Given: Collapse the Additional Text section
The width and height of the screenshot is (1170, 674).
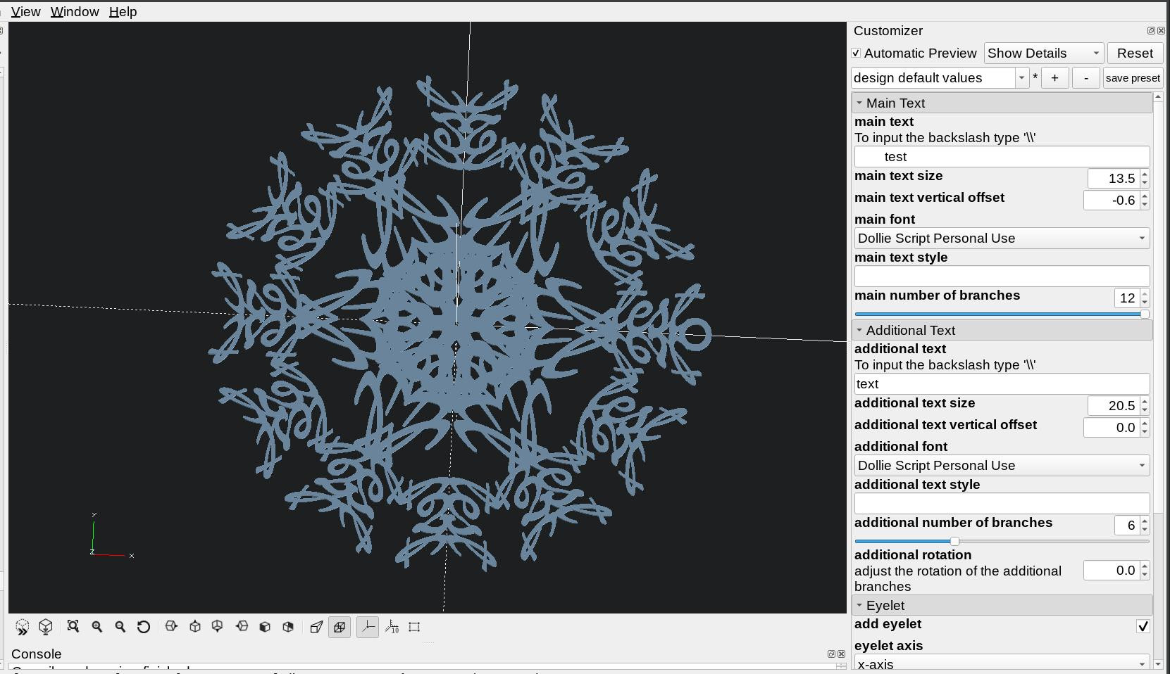Looking at the screenshot, I should [859, 330].
